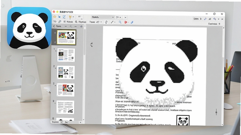Click the overlapping squares icon in the second row
This screenshot has width=241, height=135.
pos(60,22)
